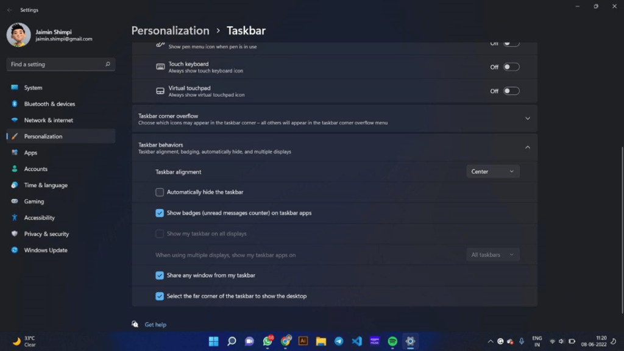624x351 pixels.
Task: Click the volume speaker icon
Action: 561,341
